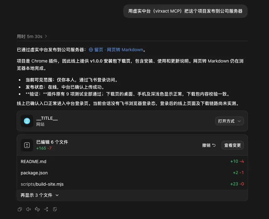This screenshot has width=269, height=219.
Task: Click the +165 -7 change summary
Action: (44, 148)
